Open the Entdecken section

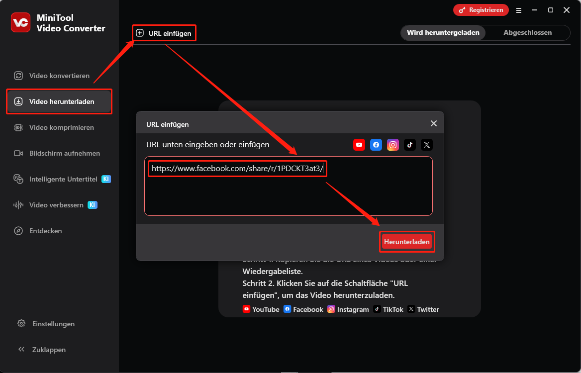(59, 231)
